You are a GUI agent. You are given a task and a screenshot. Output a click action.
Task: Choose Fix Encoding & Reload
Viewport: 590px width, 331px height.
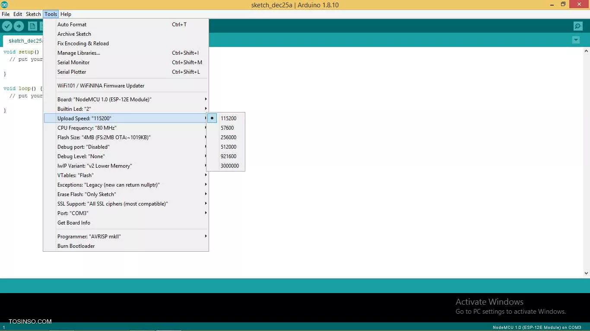126,44
